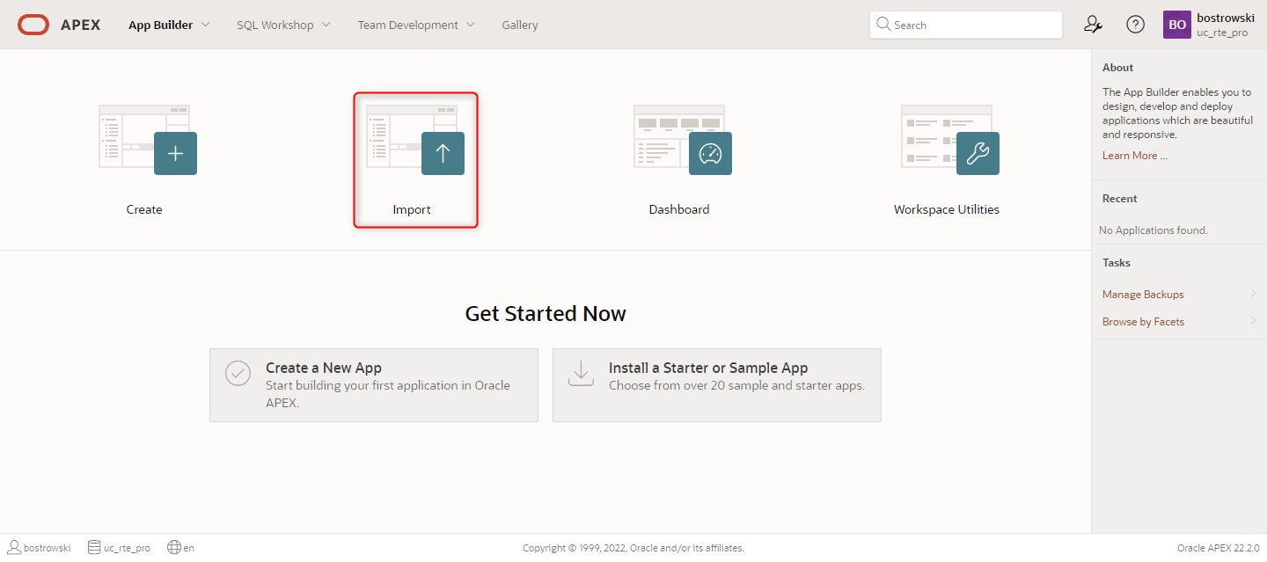
Task: Click the Get Started Now heading
Action: point(546,314)
